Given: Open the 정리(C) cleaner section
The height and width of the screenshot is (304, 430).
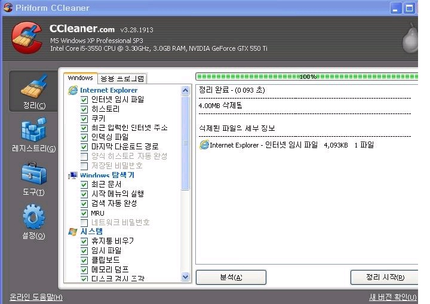Looking at the screenshot, I should (33, 91).
